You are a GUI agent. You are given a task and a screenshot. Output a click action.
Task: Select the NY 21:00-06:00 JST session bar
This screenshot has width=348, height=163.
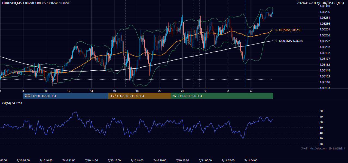point(222,96)
